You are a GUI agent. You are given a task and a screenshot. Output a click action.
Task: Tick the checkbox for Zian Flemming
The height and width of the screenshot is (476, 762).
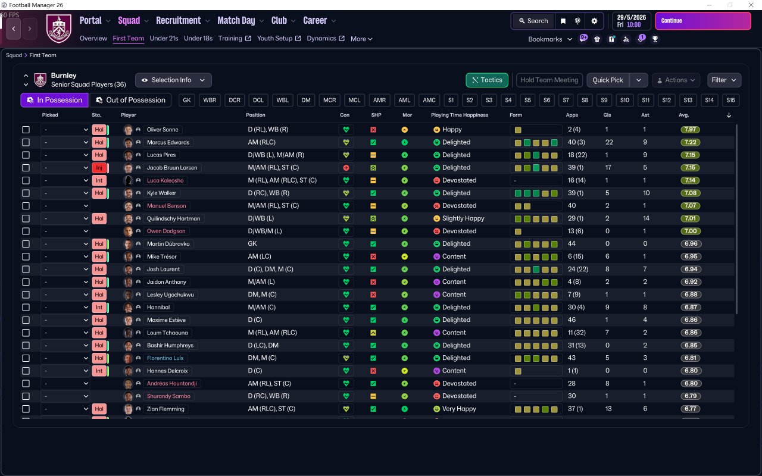(x=26, y=409)
